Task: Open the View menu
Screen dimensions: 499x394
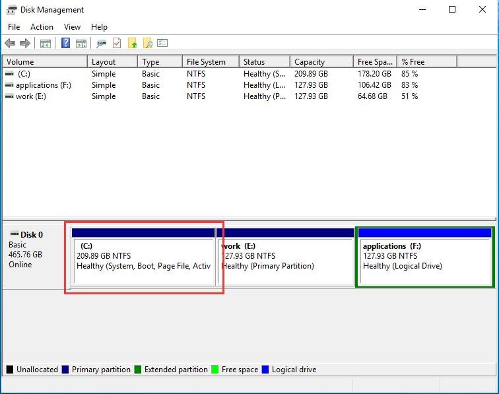Action: tap(72, 27)
